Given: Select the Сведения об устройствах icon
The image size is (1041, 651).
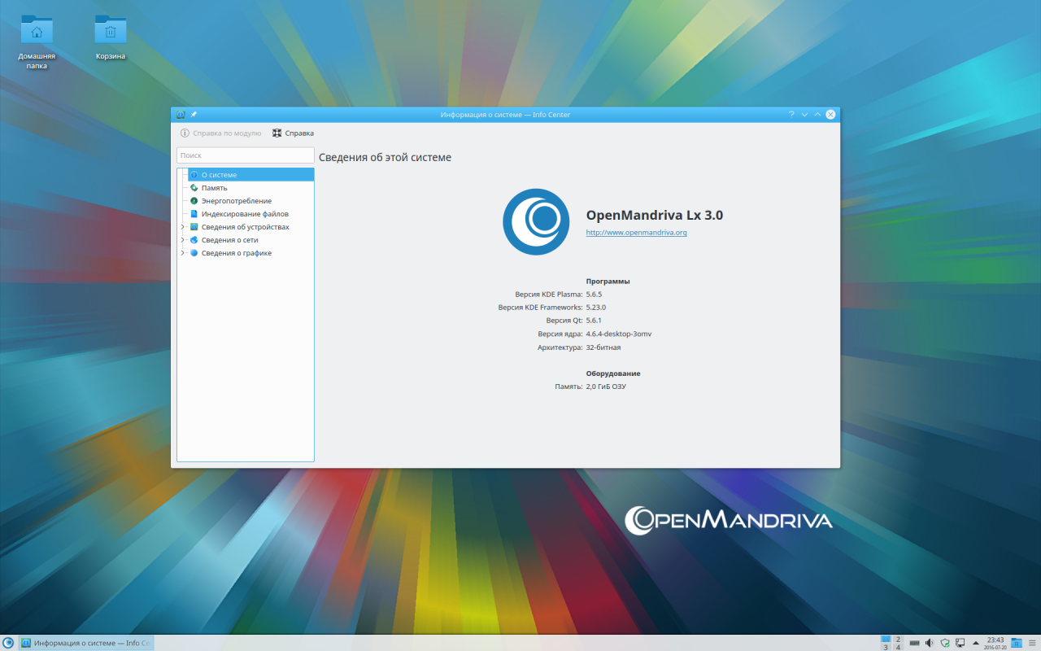Looking at the screenshot, I should [194, 227].
